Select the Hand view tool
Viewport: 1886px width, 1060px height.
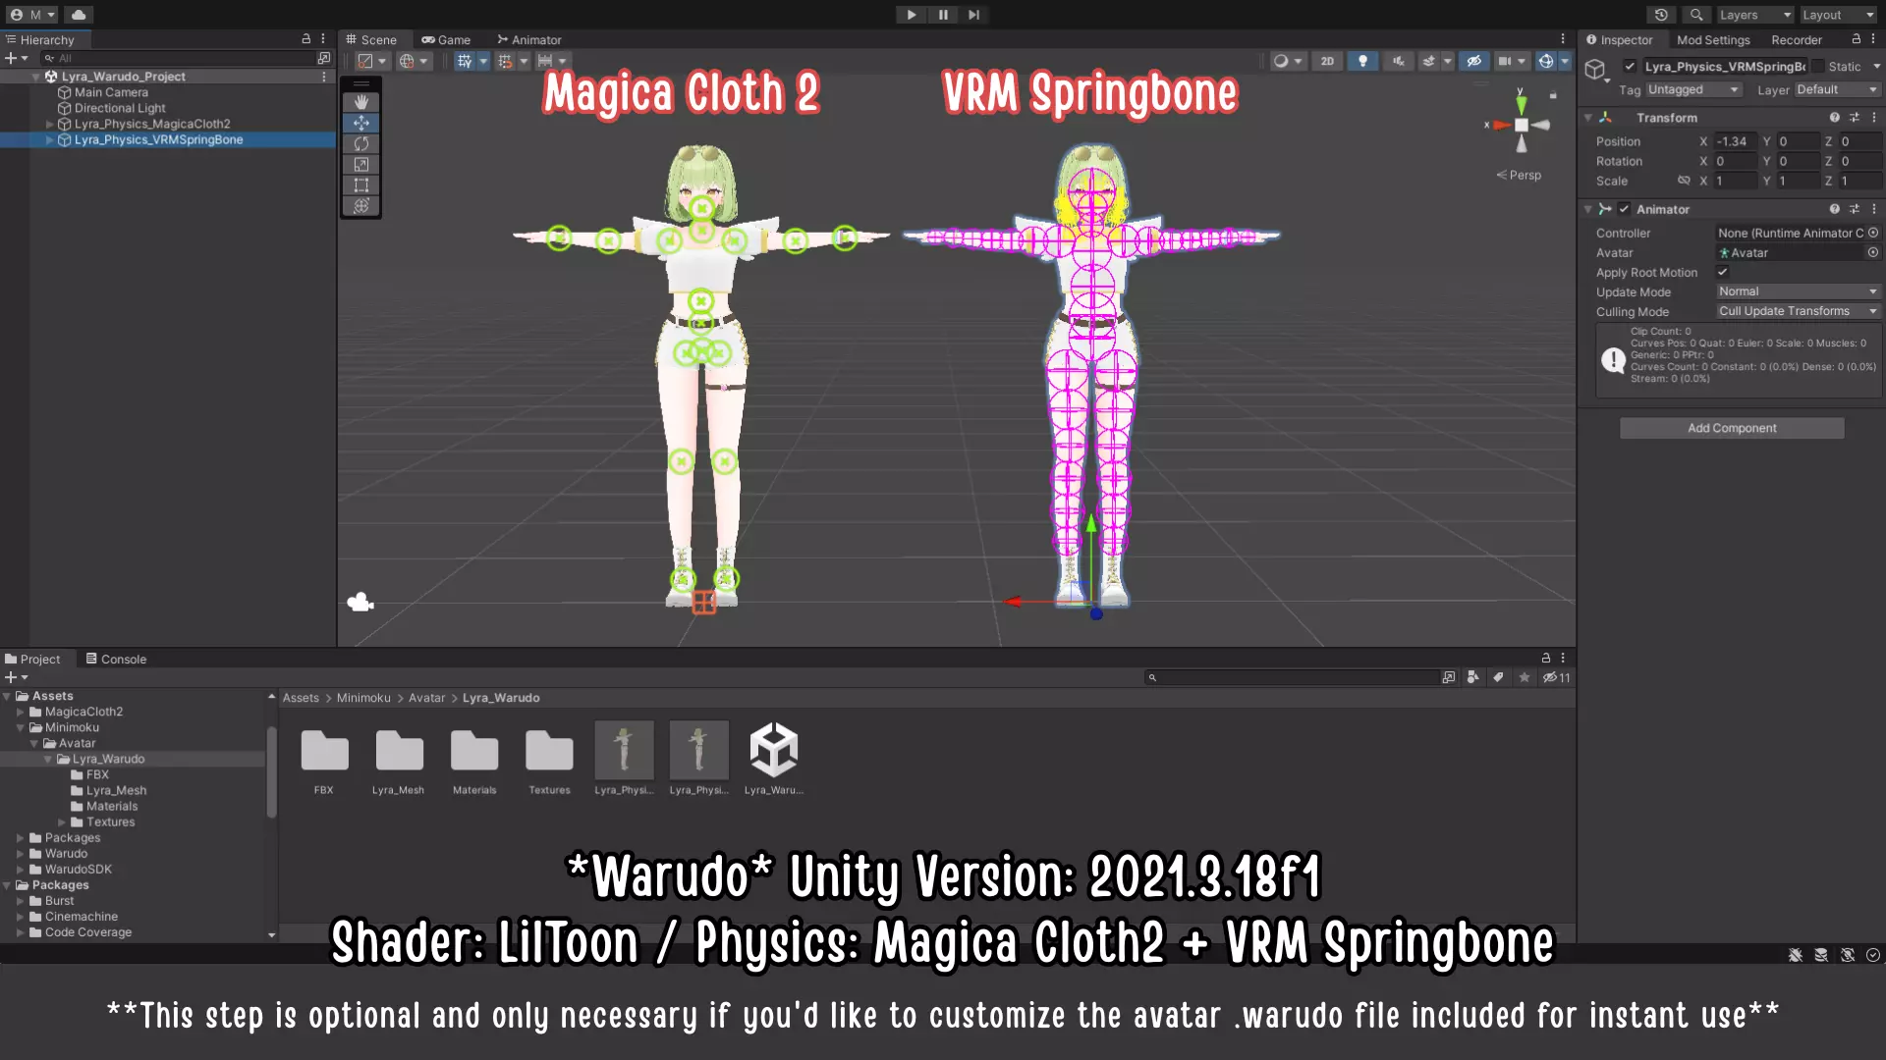361,102
